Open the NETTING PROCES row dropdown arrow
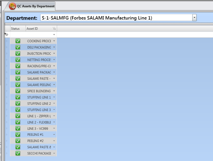 coord(54,60)
